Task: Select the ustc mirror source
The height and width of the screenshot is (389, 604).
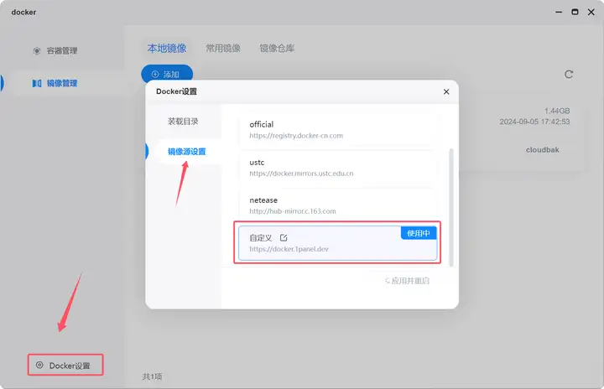Action: click(337, 168)
